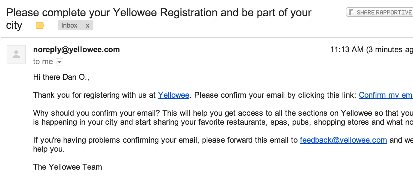This screenshot has width=413, height=178.
Task: Remove the Inbox label with its x
Action: pos(87,25)
